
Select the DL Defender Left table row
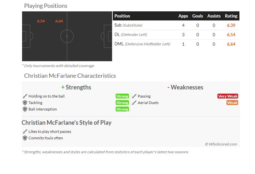[176, 35]
